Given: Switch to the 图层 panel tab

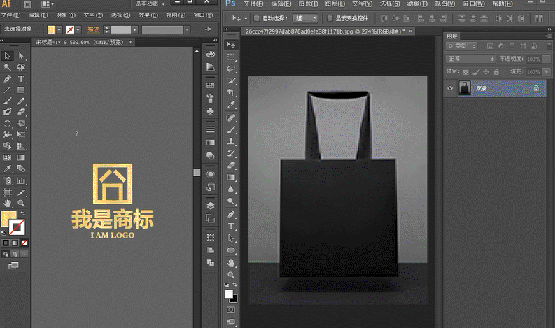Looking at the screenshot, I should (x=452, y=36).
